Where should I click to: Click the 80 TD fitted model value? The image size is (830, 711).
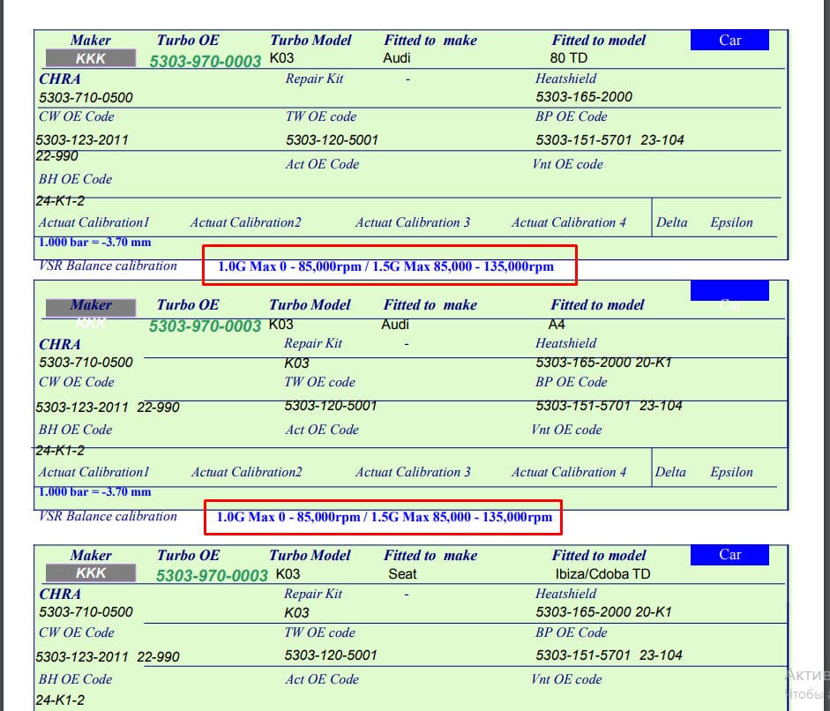[x=569, y=57]
